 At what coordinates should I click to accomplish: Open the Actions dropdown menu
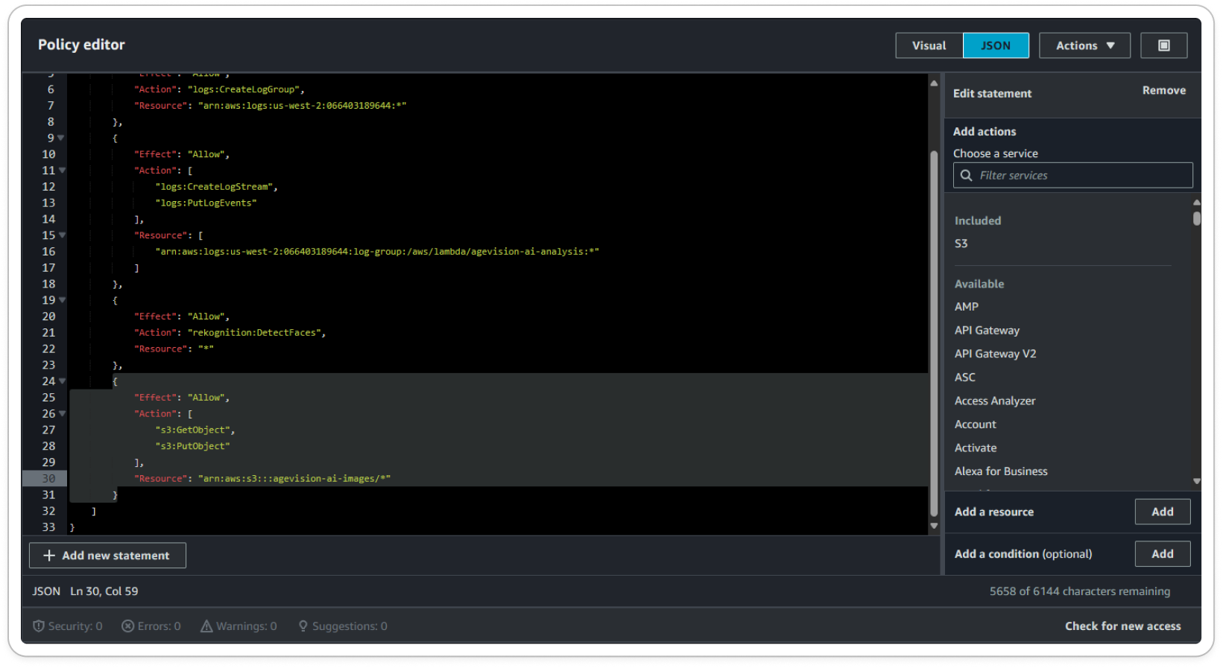pyautogui.click(x=1084, y=45)
